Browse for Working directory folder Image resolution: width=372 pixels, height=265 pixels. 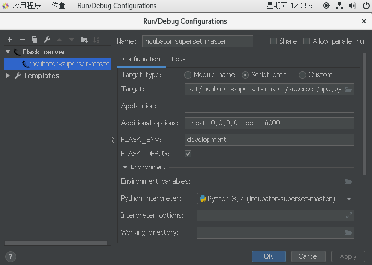pyautogui.click(x=348, y=232)
